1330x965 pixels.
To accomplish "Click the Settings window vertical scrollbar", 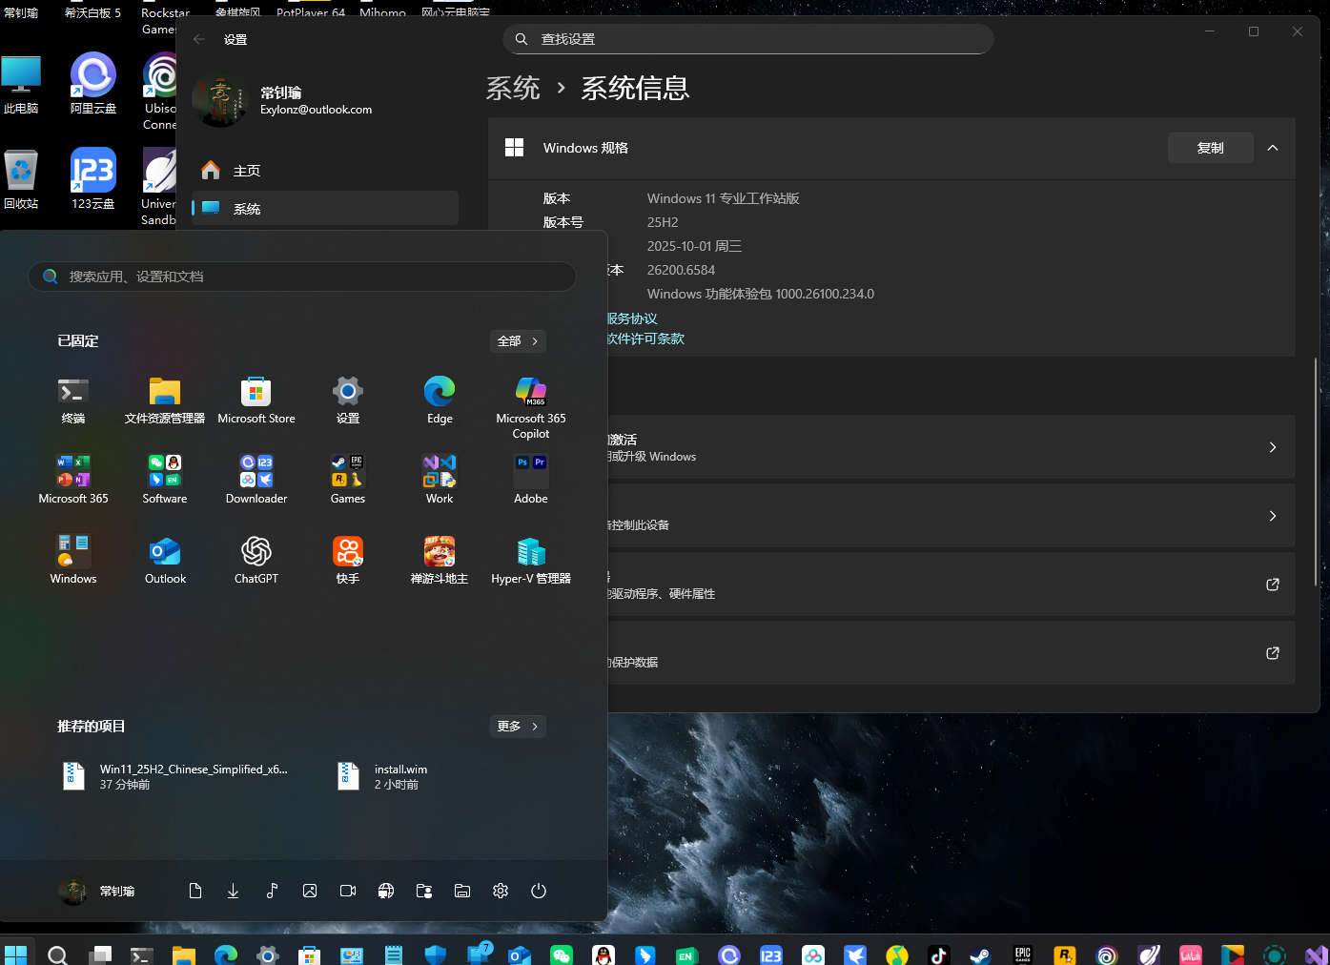I will [x=1317, y=472].
